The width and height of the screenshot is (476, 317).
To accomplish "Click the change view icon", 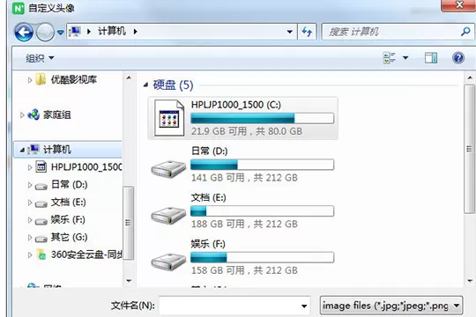I will [390, 57].
